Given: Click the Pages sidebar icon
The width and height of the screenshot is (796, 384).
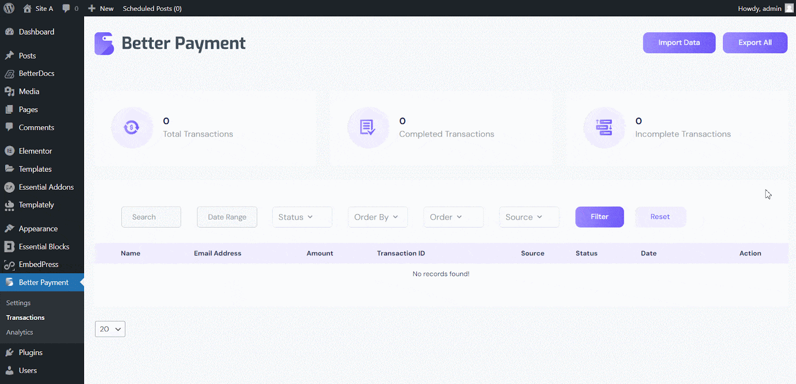Looking at the screenshot, I should pyautogui.click(x=9, y=109).
